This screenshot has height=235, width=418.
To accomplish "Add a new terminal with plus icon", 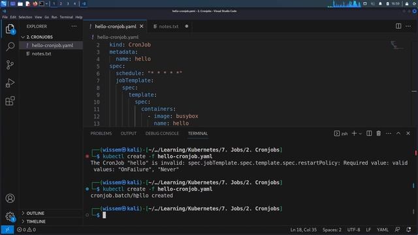I will click(354, 133).
